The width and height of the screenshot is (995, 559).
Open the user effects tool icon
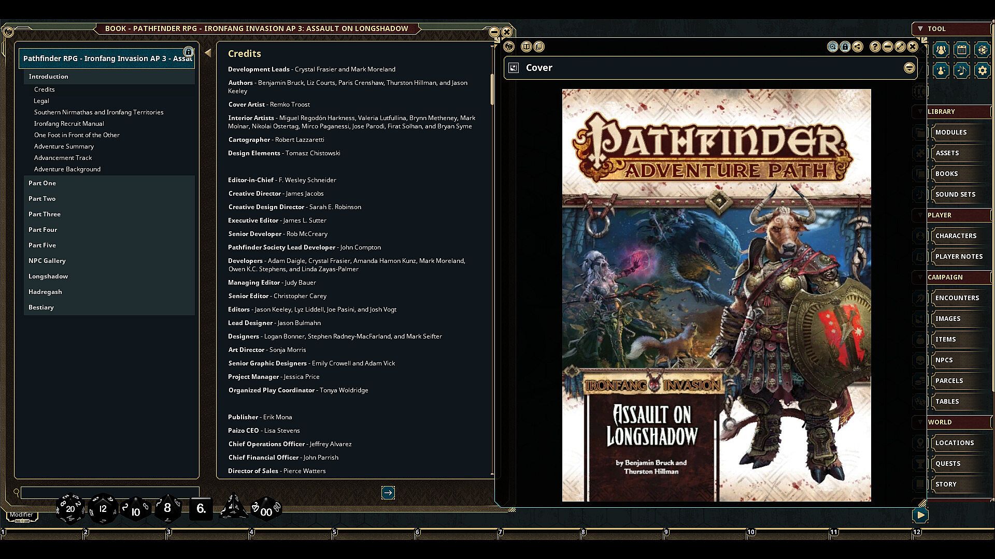click(x=941, y=70)
